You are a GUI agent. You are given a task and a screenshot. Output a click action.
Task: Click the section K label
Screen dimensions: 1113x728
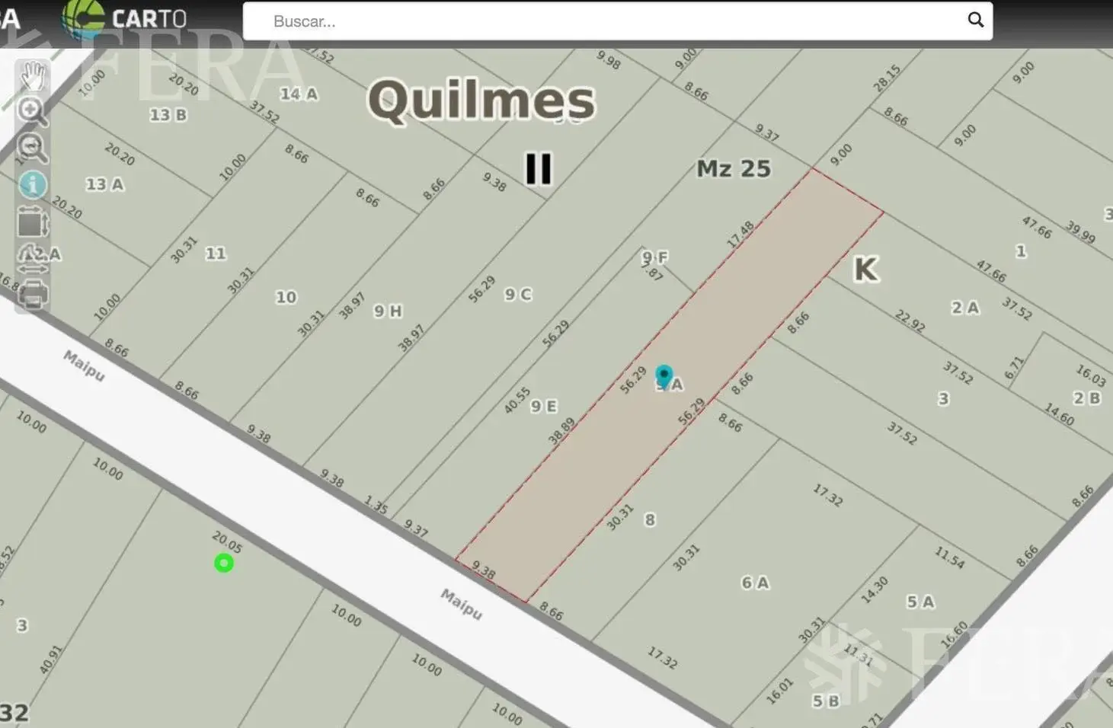[x=865, y=269]
